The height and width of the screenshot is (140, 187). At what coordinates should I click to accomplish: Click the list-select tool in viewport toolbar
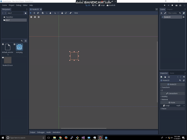(x=43, y=13)
